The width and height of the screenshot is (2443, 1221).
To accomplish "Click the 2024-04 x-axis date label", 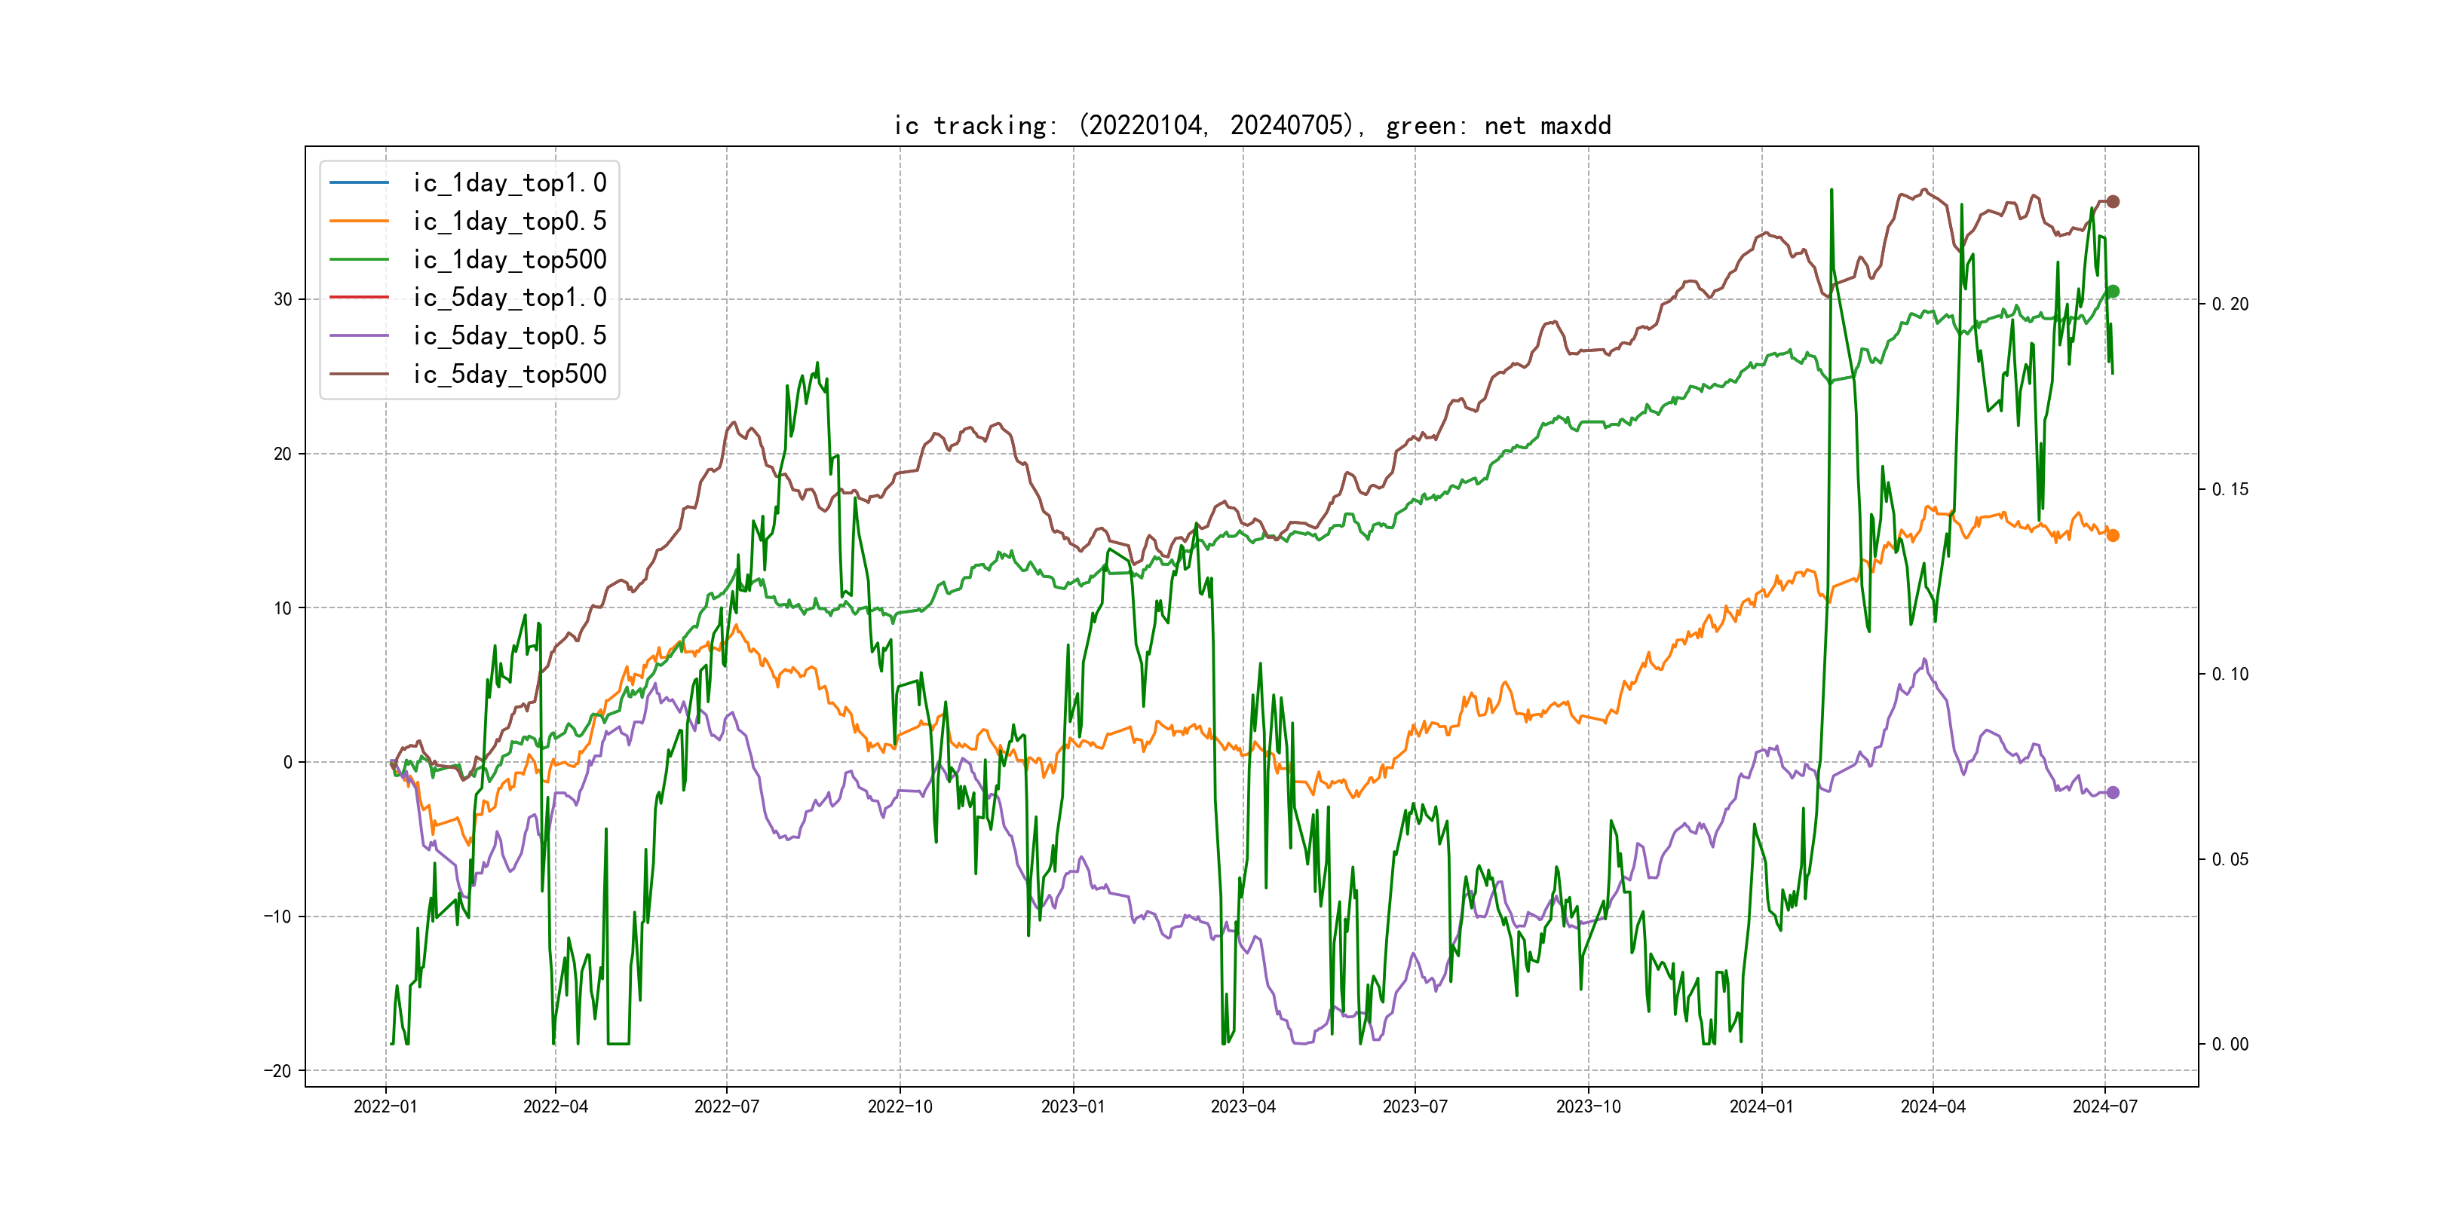I will (x=1933, y=1106).
